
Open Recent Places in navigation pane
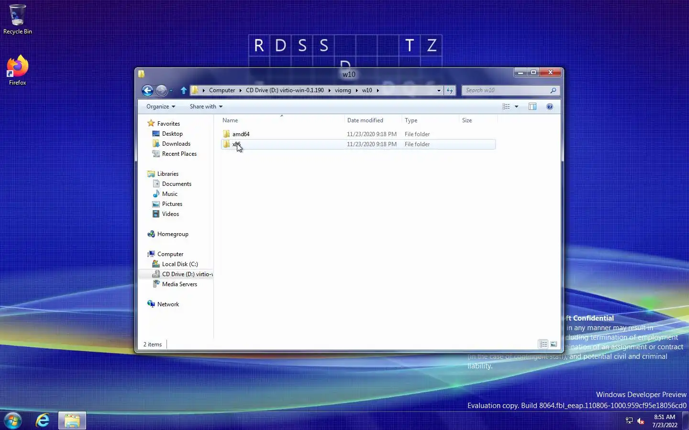click(179, 154)
